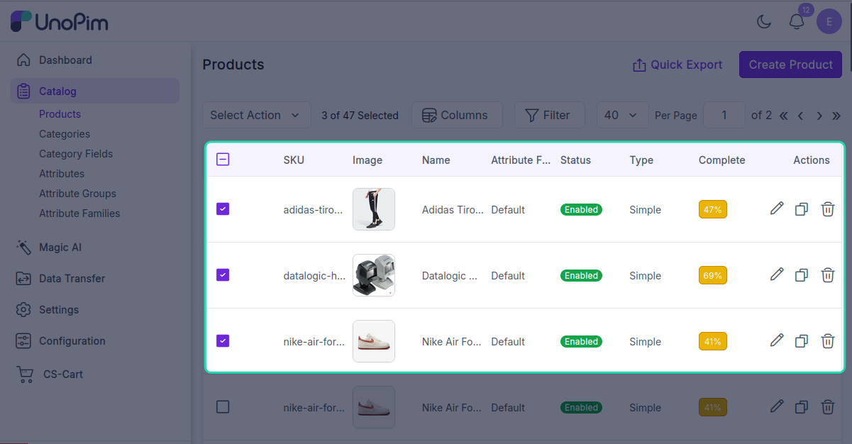Copy the datalogic product

pyautogui.click(x=802, y=275)
